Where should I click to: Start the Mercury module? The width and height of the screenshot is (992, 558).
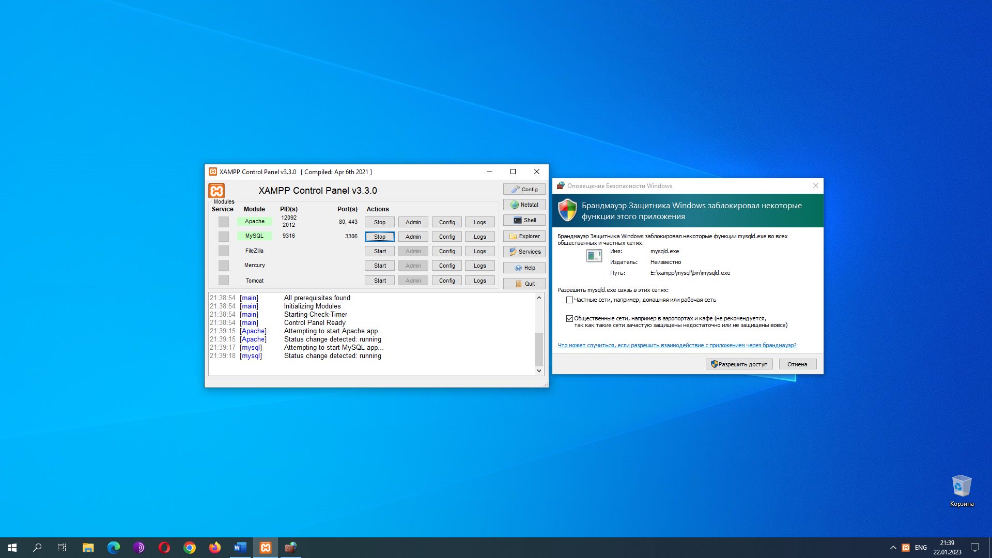click(x=380, y=266)
